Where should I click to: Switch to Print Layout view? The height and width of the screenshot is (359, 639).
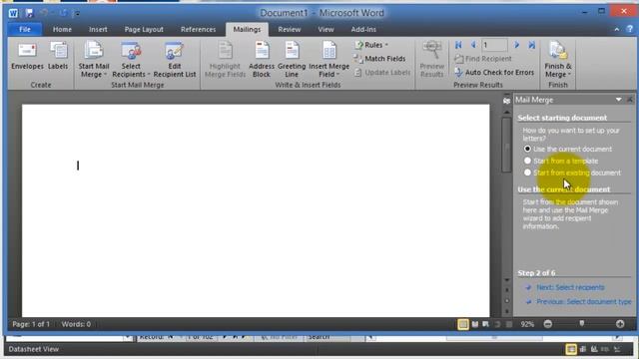[463, 324]
